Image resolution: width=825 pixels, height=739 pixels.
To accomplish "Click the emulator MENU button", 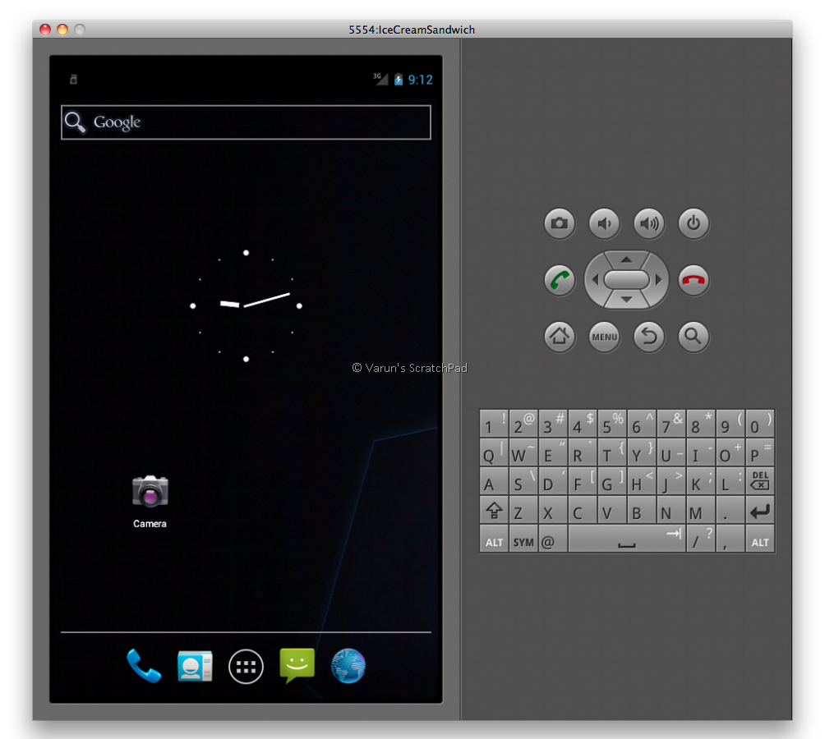I will click(604, 337).
